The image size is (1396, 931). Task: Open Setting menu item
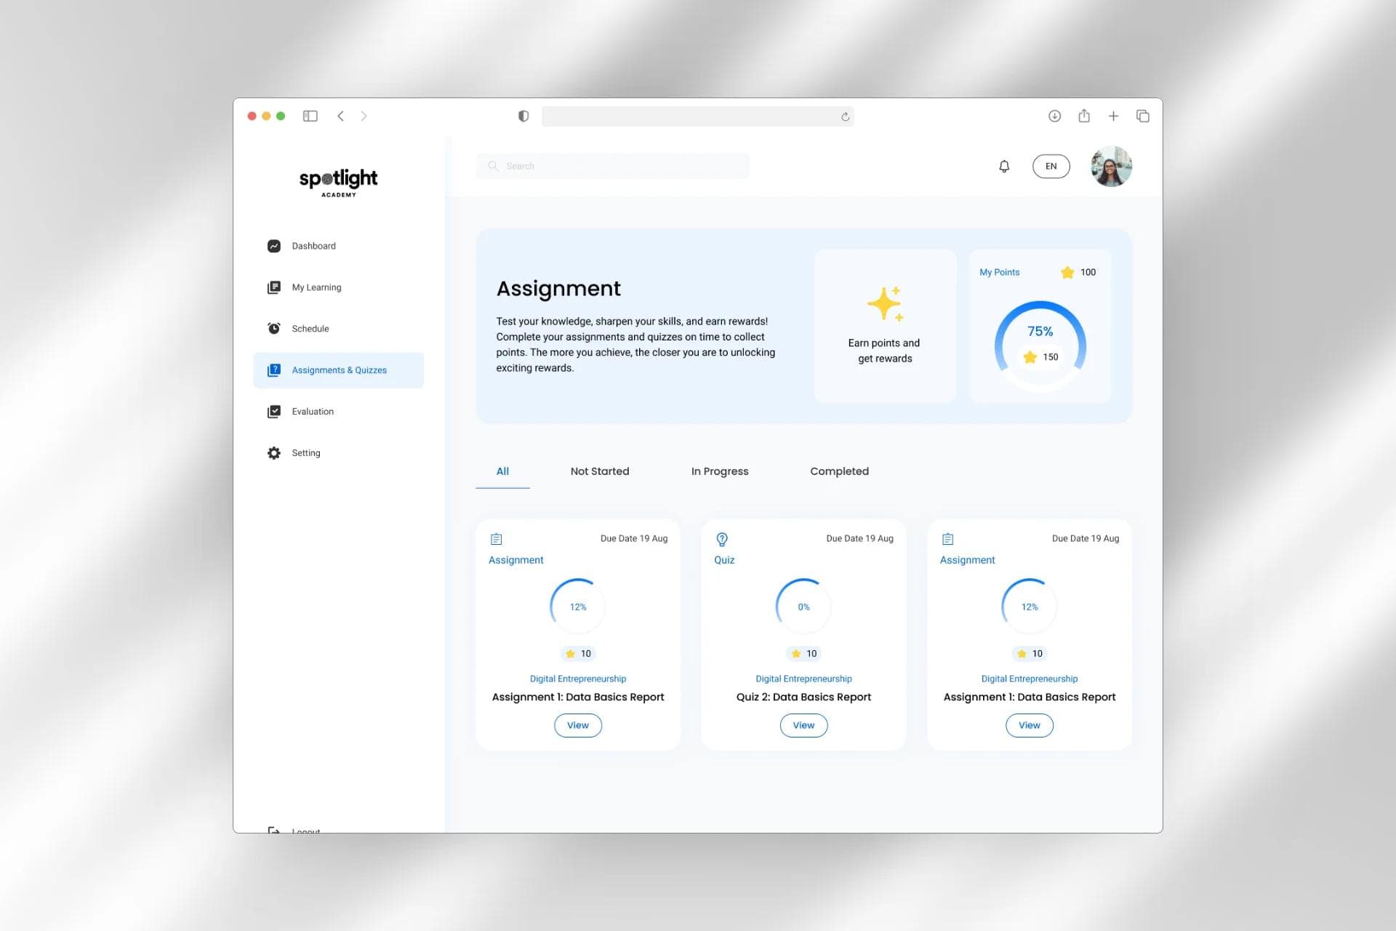click(338, 453)
